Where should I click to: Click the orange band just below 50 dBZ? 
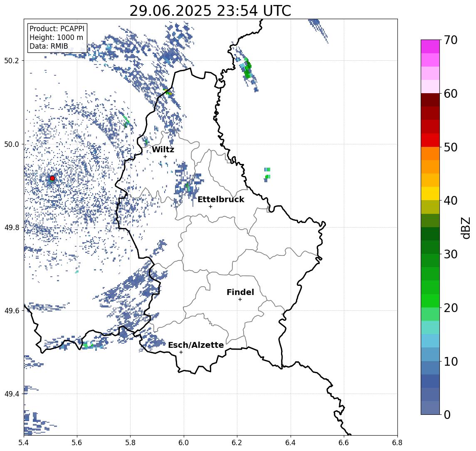430,154
